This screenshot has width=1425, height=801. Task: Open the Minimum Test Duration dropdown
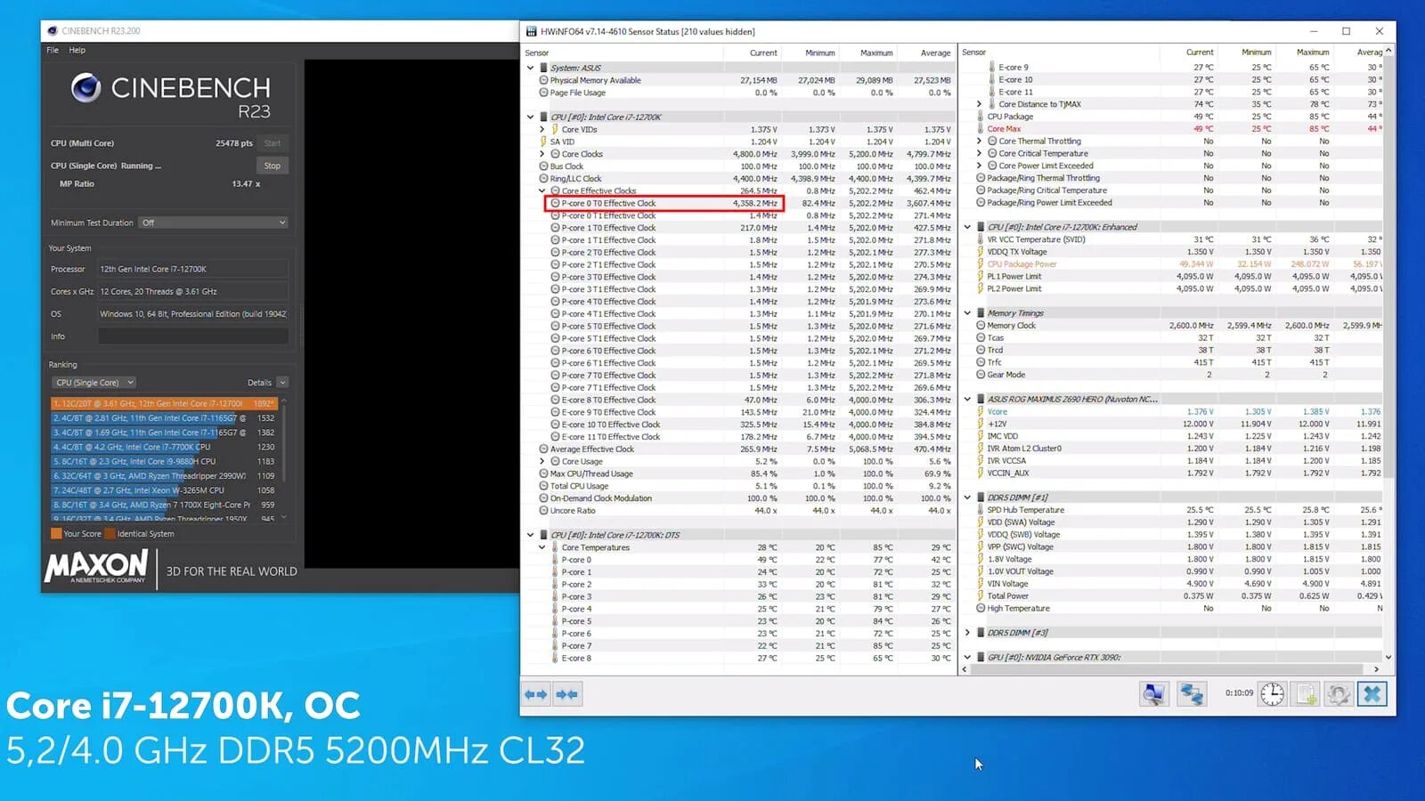tap(213, 222)
